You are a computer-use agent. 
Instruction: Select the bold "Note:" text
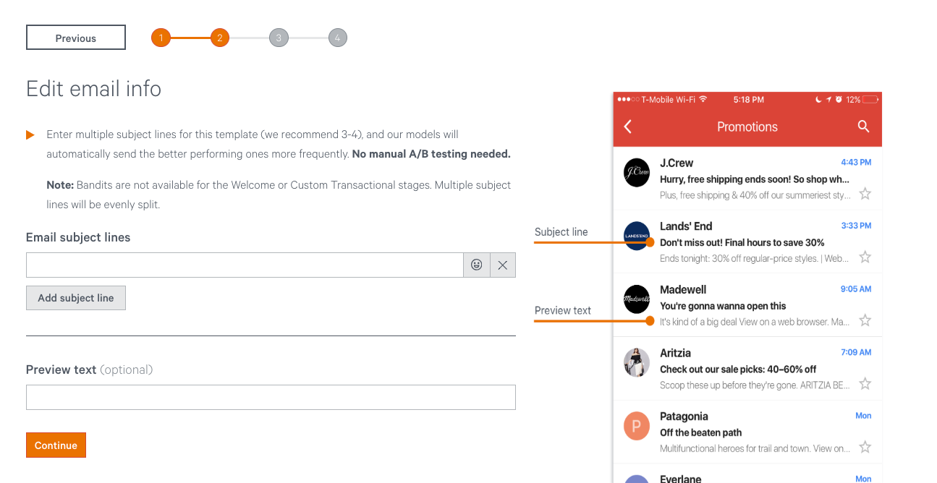[60, 185]
